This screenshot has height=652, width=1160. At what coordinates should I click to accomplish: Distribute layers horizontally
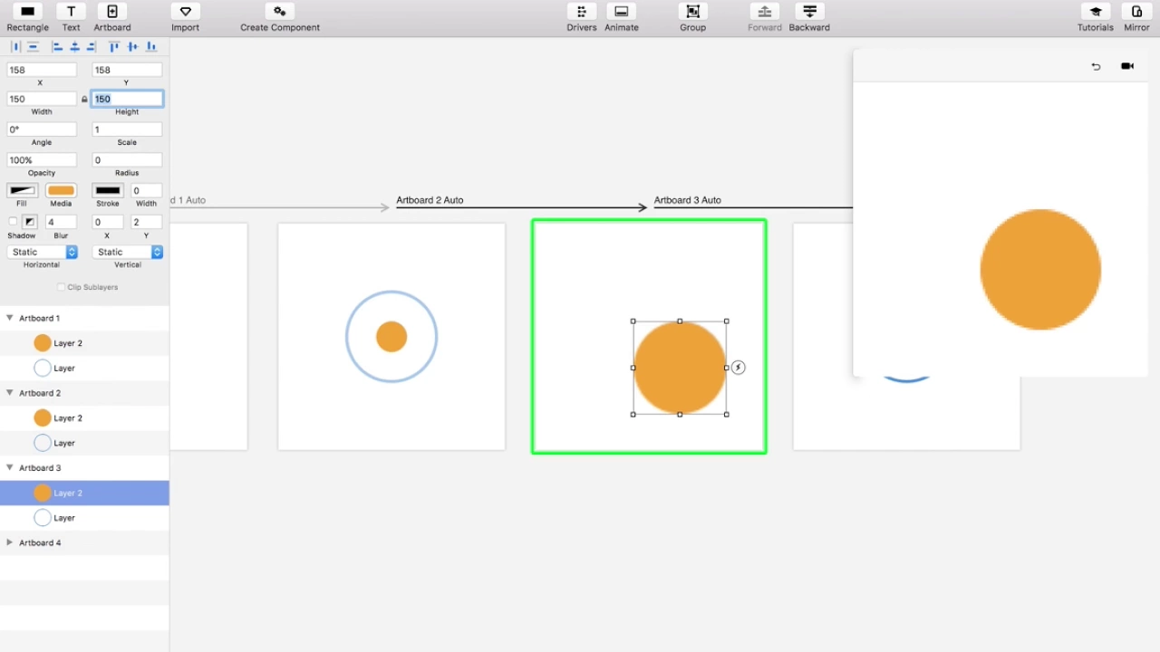[x=15, y=47]
